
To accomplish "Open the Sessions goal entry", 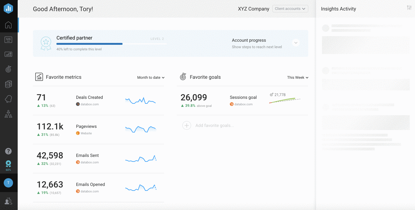I will click(243, 97).
